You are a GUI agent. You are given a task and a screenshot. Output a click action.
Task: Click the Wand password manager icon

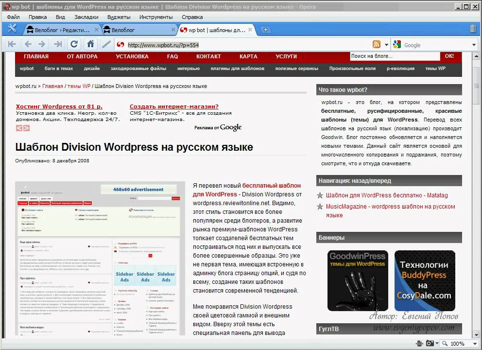(x=106, y=44)
